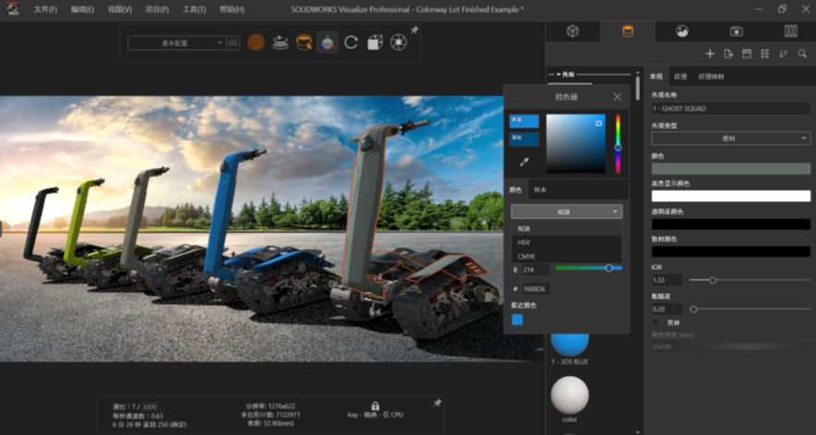Open the 工具(T) menu

[x=194, y=9]
